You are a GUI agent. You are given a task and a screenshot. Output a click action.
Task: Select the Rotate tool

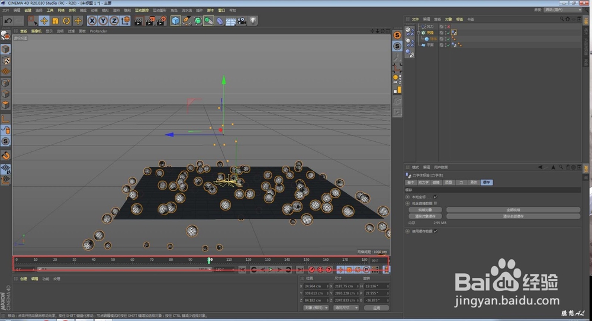(66, 21)
